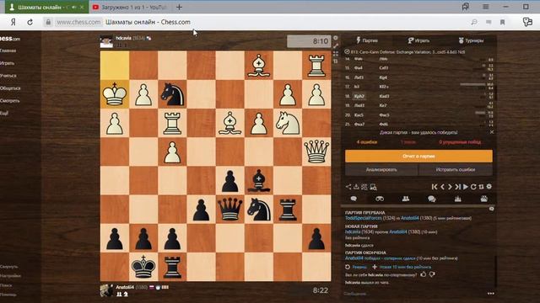Jump to last move of game
This screenshot has height=303, width=540.
457,187
